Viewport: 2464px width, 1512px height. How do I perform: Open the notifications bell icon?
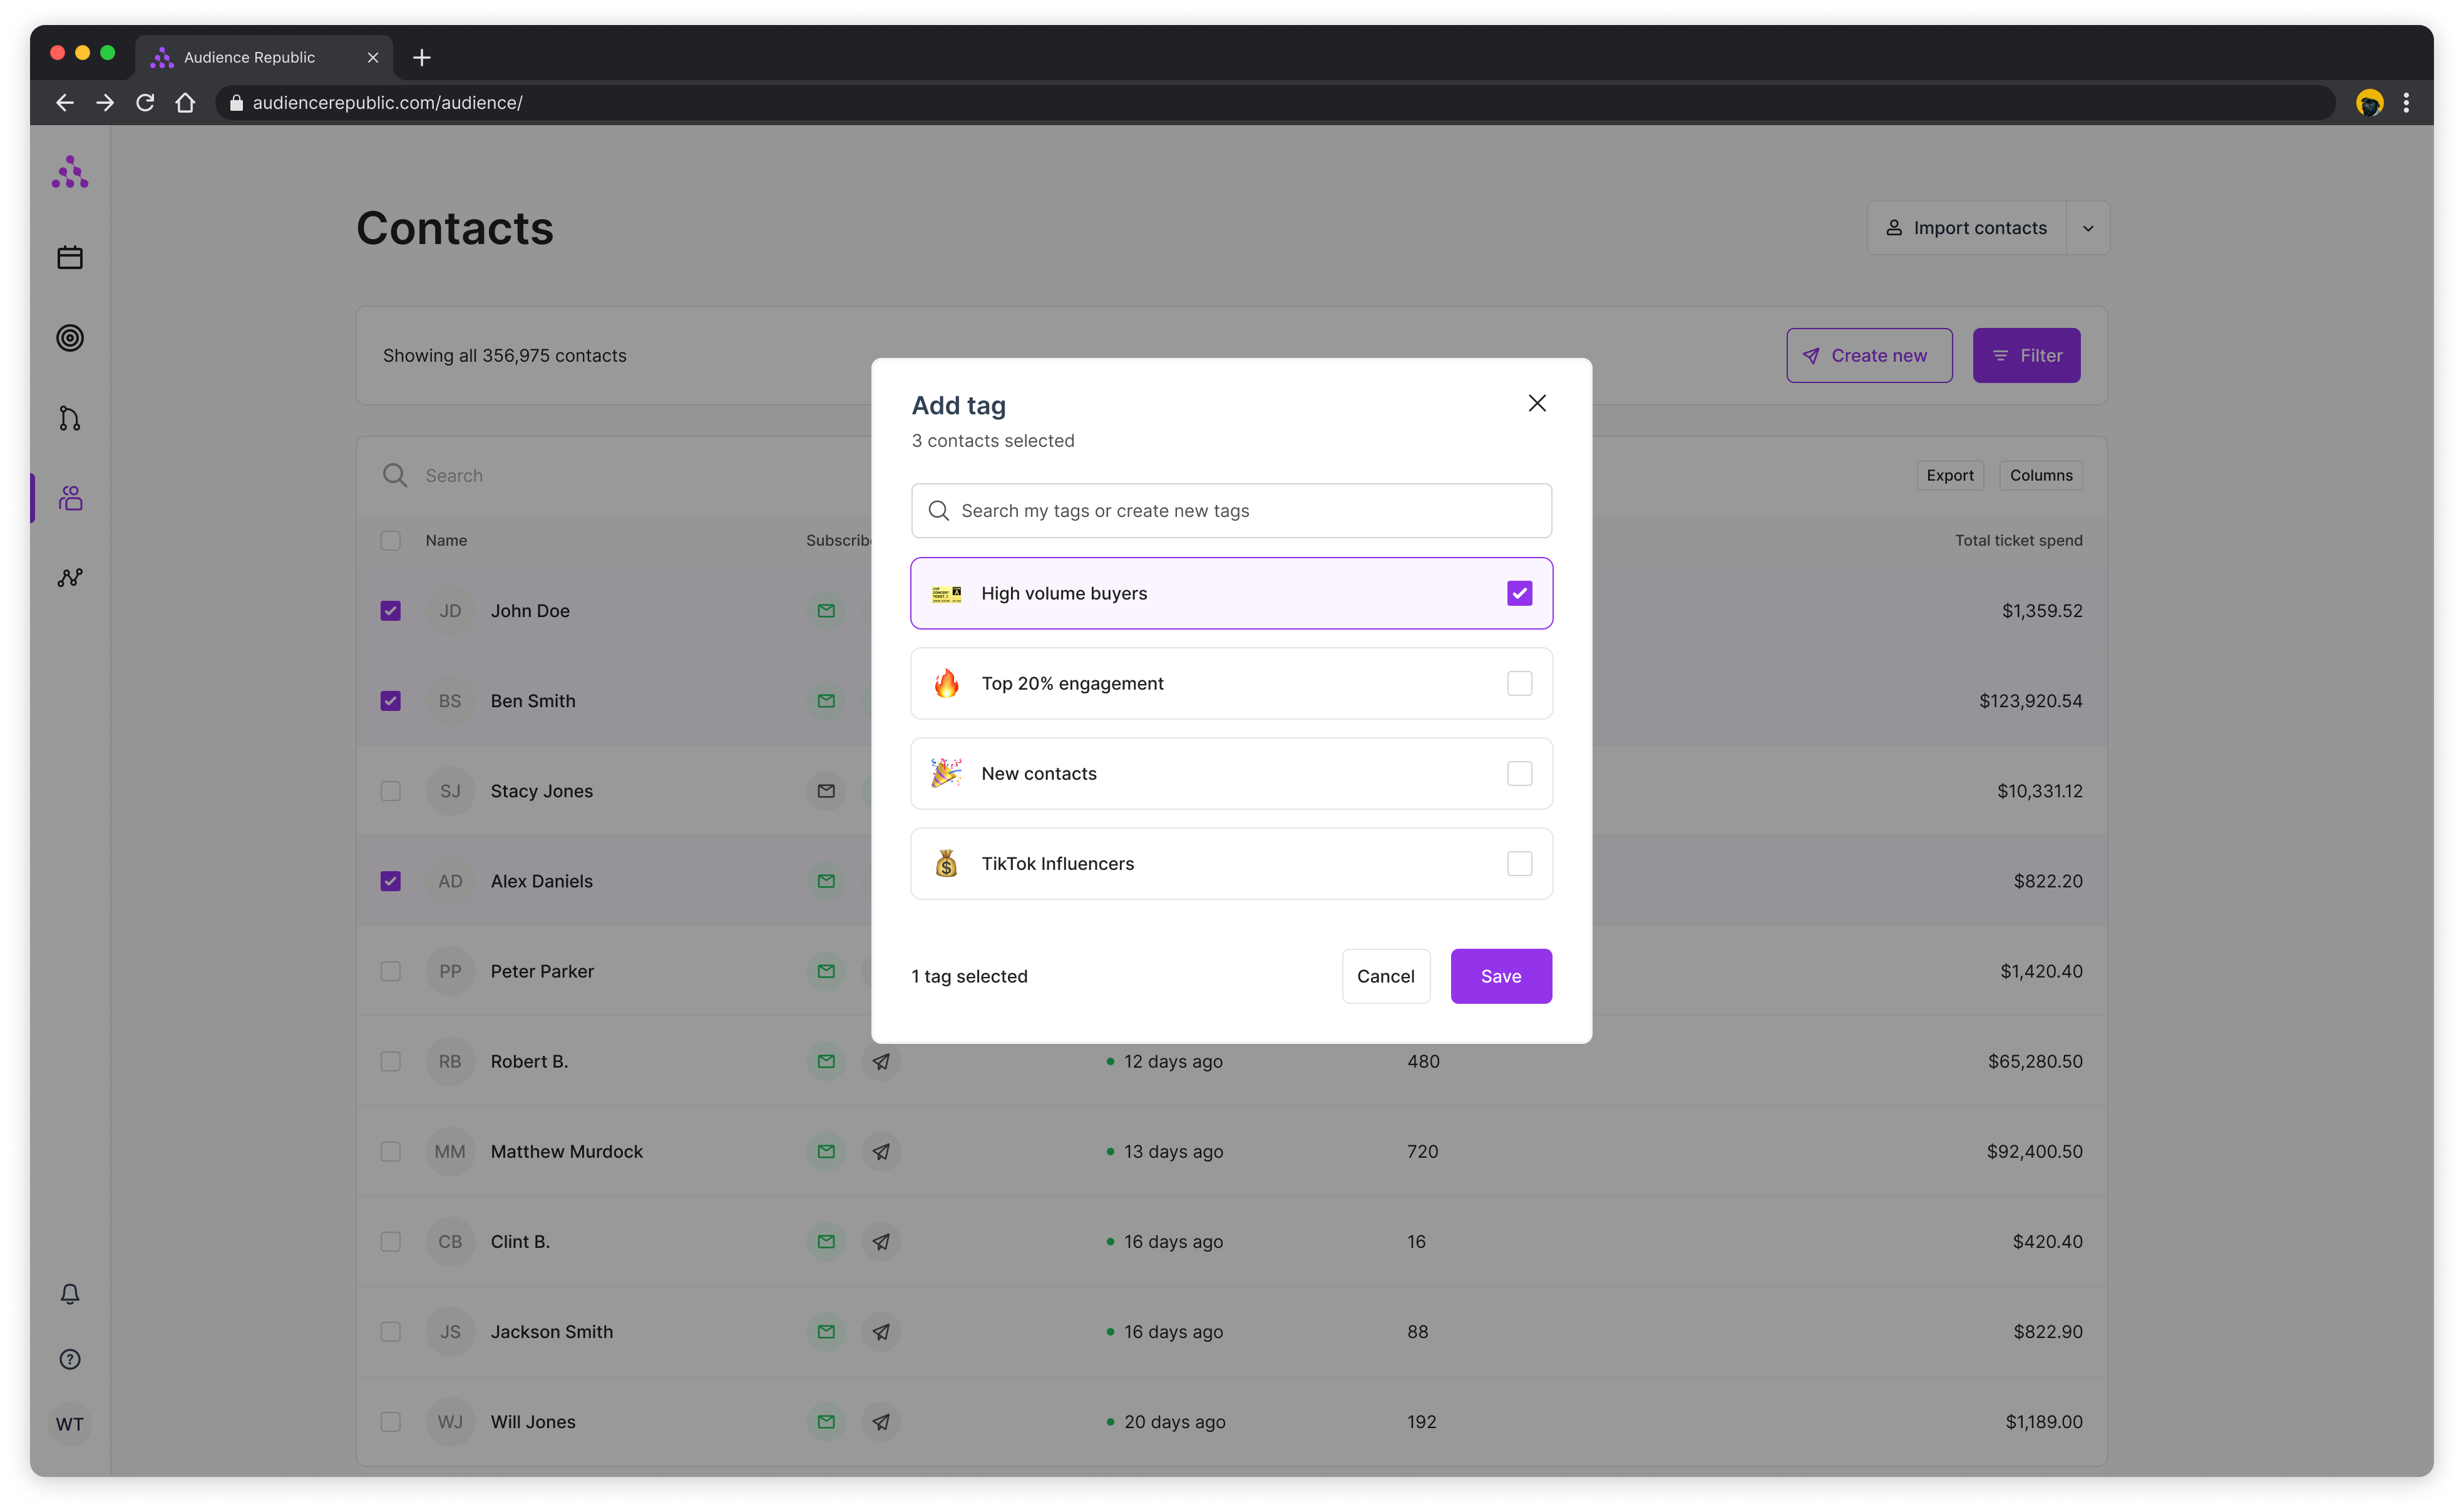pyautogui.click(x=70, y=1294)
